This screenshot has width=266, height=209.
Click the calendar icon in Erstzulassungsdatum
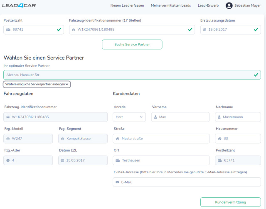205,30
